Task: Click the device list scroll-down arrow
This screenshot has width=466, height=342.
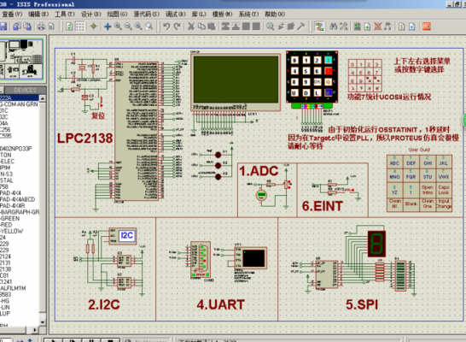Action: [43, 322]
